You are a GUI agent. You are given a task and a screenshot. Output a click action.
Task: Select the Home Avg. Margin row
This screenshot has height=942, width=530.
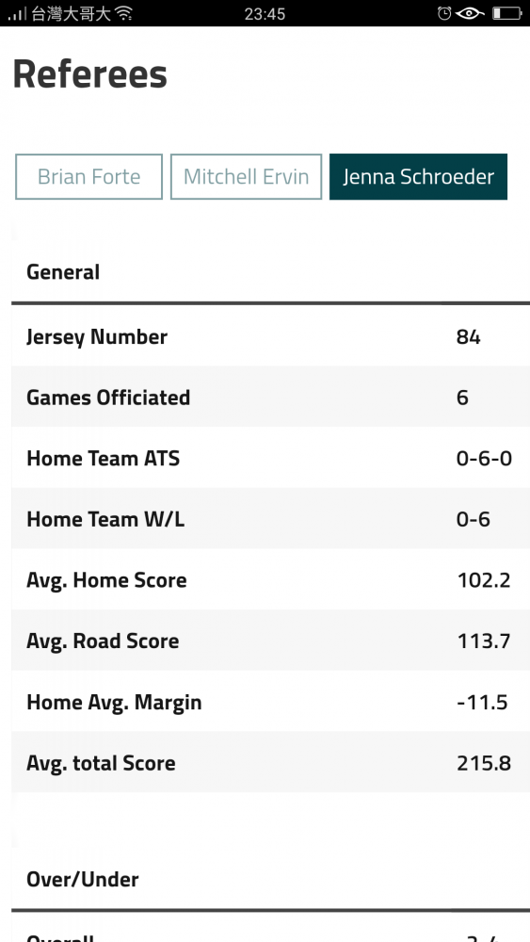(x=271, y=702)
